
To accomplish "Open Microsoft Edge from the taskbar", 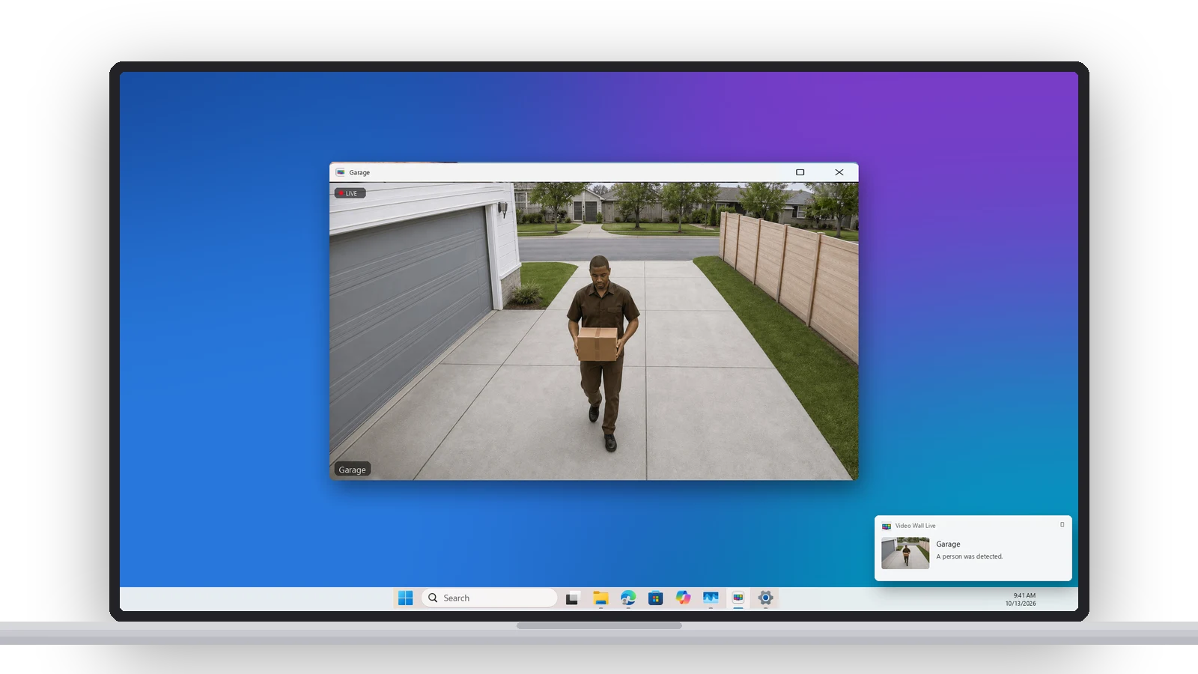I will [628, 598].
